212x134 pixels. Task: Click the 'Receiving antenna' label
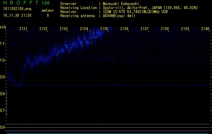78,16
